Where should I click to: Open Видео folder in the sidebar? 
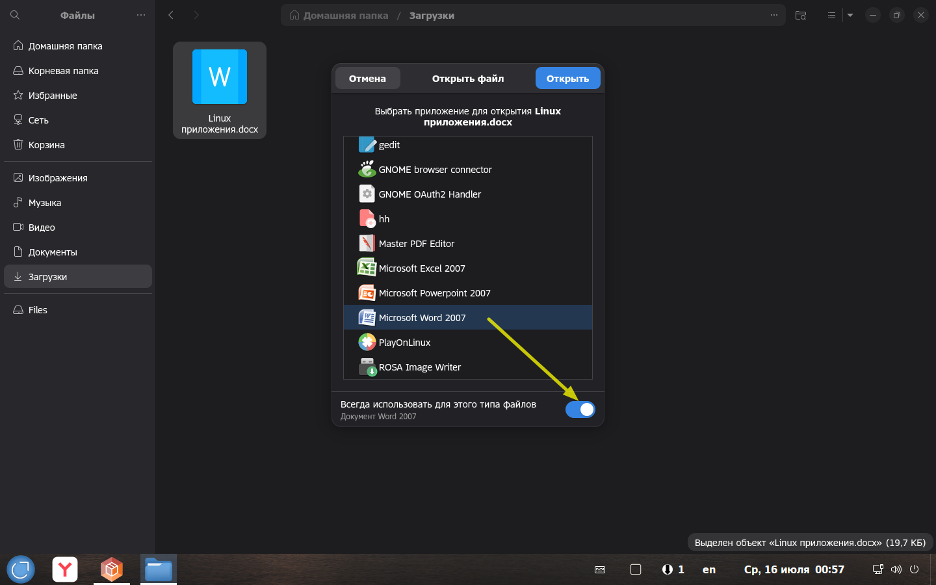click(x=78, y=227)
